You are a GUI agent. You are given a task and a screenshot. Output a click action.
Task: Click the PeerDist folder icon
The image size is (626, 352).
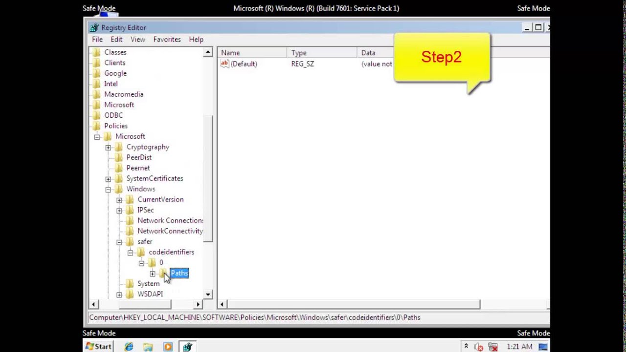[x=119, y=157]
